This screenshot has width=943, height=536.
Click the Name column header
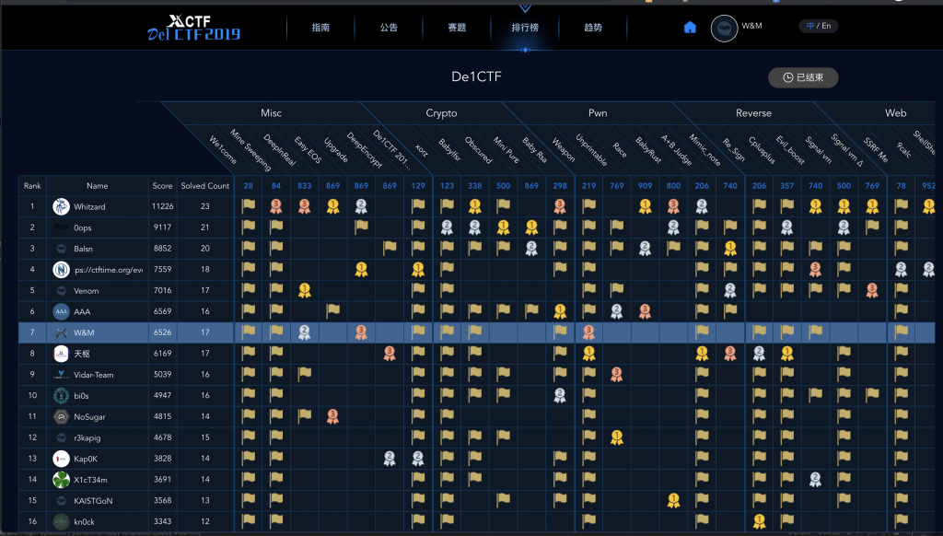97,186
